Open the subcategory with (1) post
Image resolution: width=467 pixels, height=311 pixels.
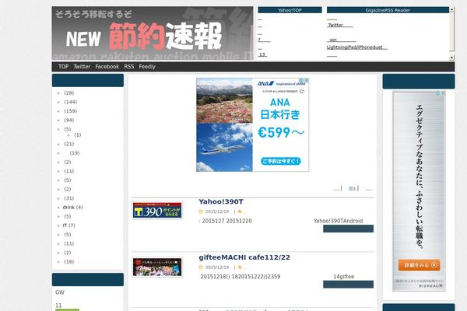click(77, 135)
